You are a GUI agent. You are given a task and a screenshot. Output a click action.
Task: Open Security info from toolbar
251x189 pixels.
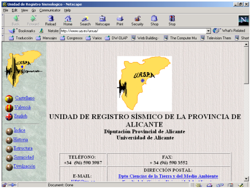tap(137, 21)
